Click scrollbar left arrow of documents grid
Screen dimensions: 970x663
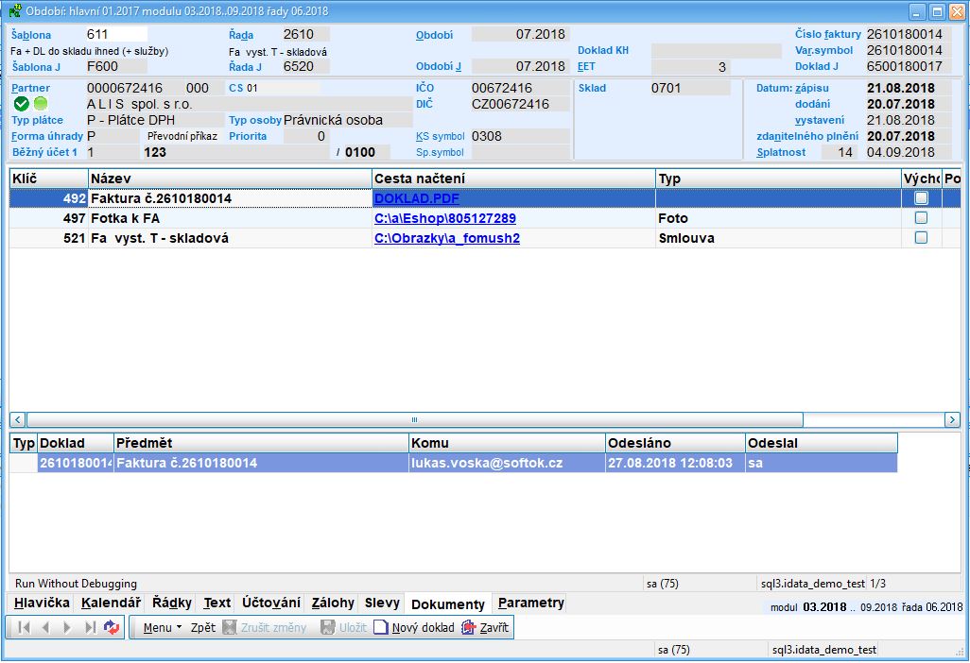(17, 419)
